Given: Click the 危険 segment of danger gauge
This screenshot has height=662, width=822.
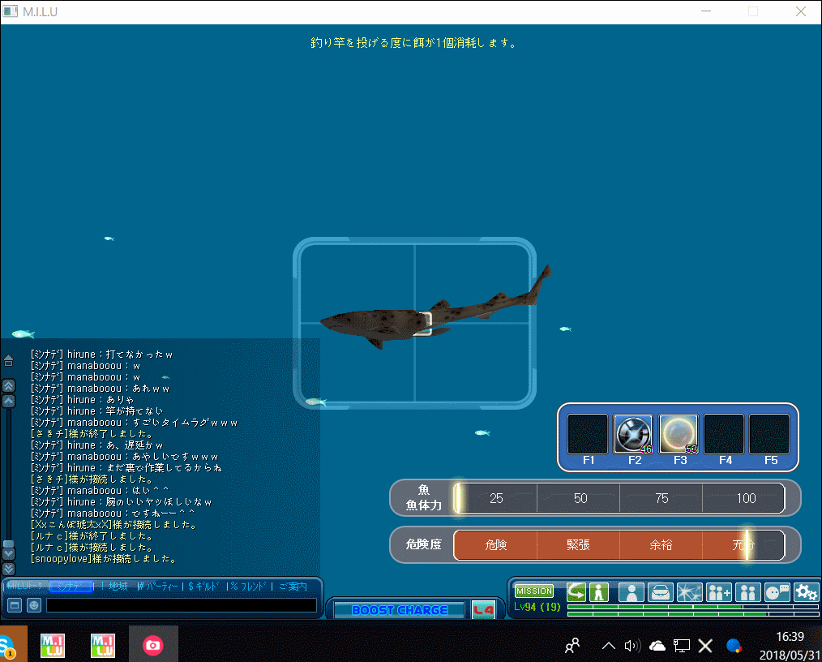Looking at the screenshot, I should [x=495, y=545].
